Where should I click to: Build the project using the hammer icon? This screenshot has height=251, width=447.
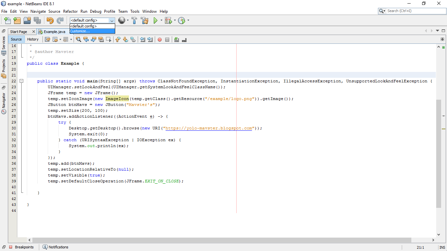pos(134,20)
